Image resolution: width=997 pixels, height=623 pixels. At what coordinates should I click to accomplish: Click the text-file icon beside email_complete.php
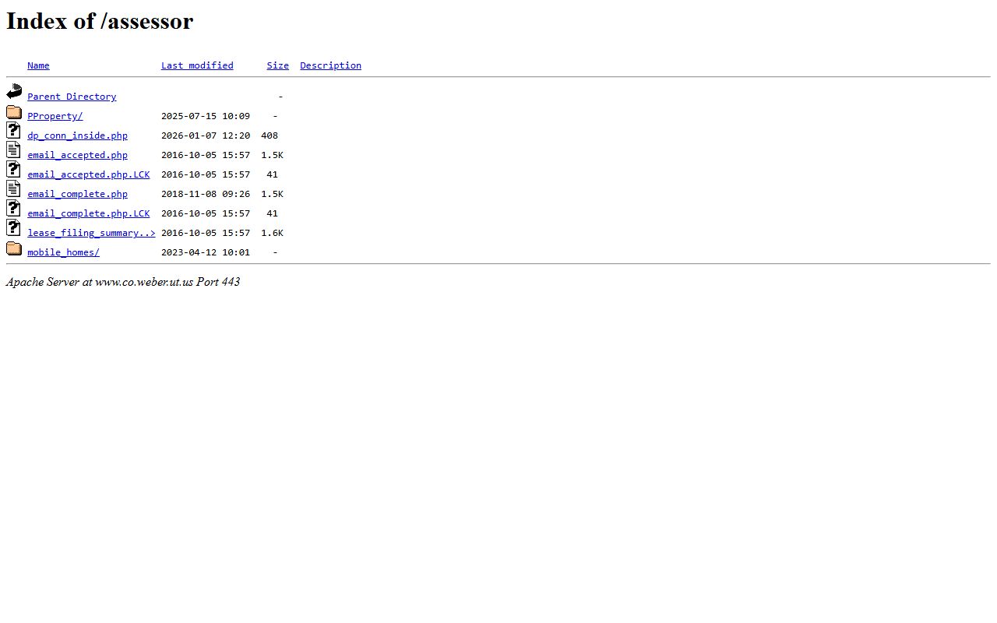click(x=13, y=189)
